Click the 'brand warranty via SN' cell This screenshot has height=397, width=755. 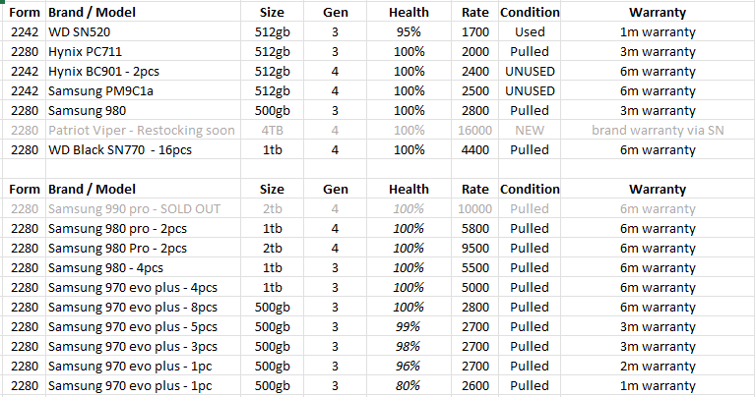click(658, 131)
